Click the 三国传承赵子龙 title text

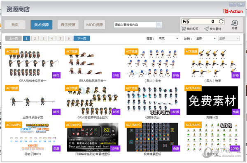(33, 118)
